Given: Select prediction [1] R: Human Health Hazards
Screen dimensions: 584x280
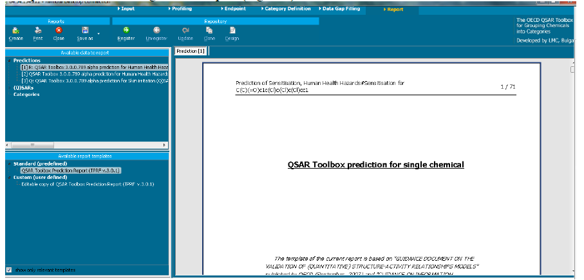Looking at the screenshot, I should (95, 68).
